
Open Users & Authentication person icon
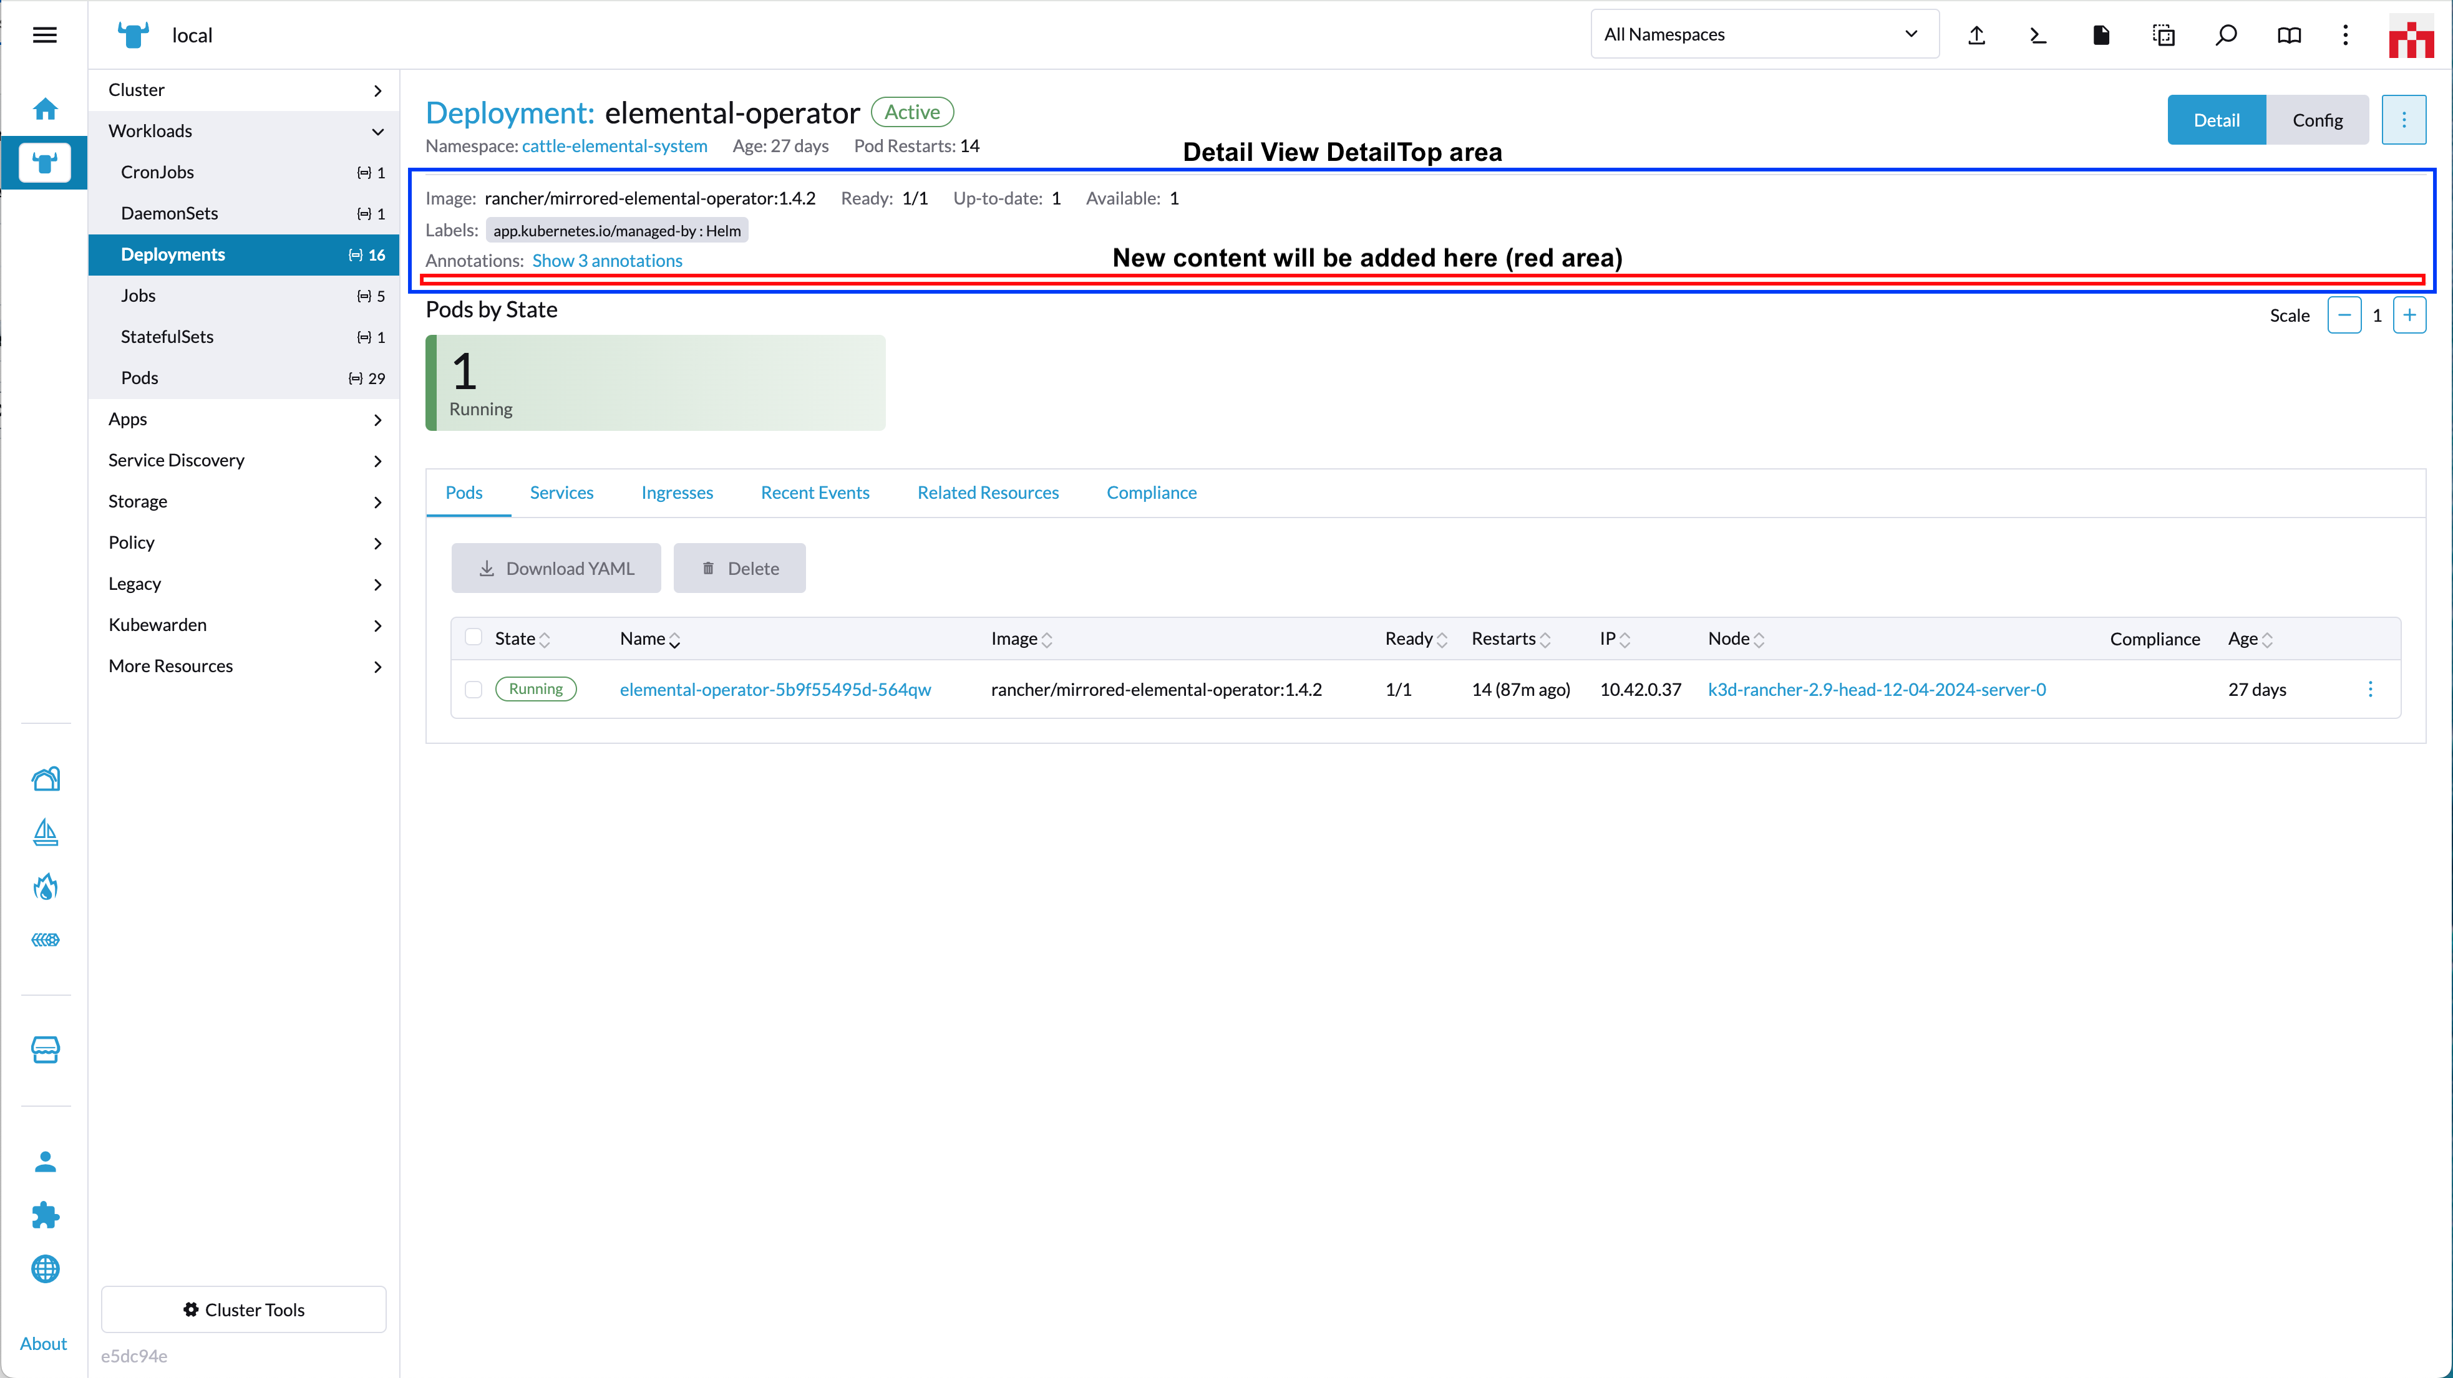coord(45,1161)
